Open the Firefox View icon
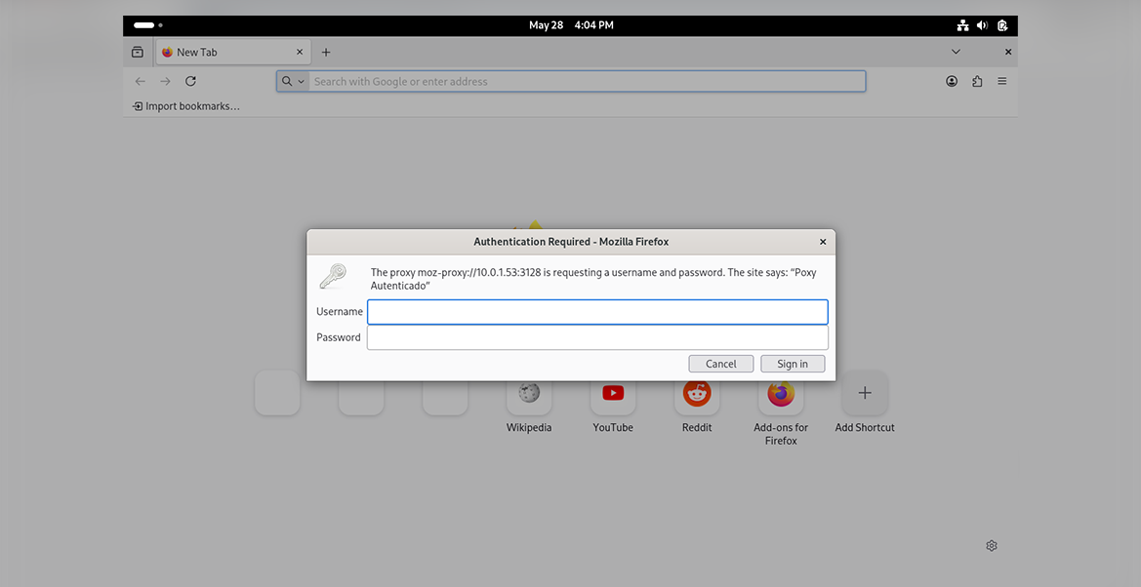 [x=138, y=53]
